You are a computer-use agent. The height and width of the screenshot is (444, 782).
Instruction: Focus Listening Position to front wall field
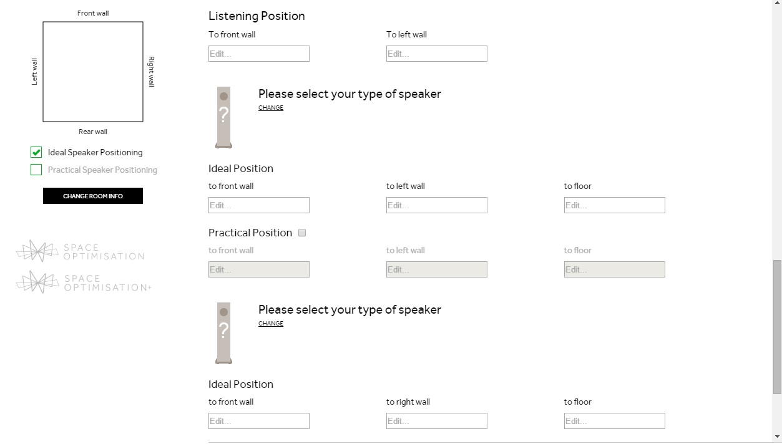click(259, 54)
